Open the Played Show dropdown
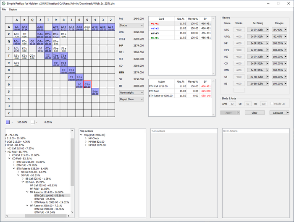 coord(131,99)
